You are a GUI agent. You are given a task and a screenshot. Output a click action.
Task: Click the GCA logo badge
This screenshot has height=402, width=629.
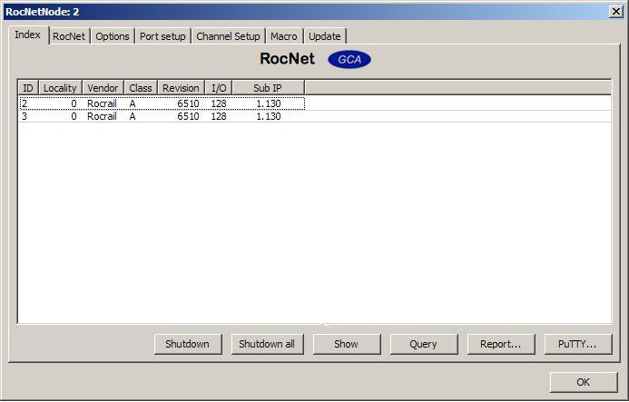(x=349, y=59)
